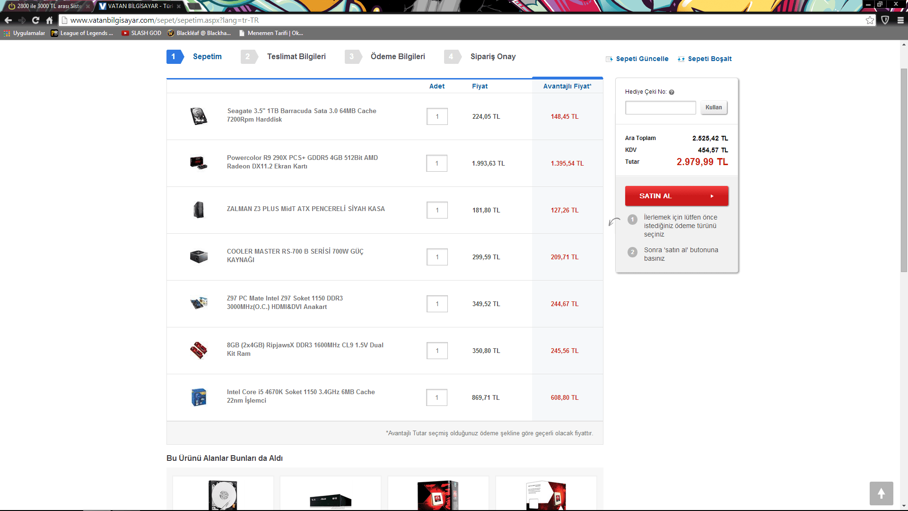Open the Chrome hamburger menu
The image size is (908, 511).
pos(900,20)
